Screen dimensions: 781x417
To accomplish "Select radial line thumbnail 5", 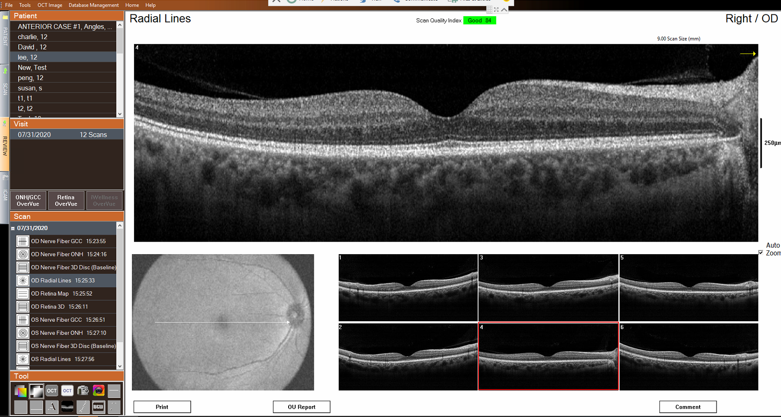I will 689,288.
